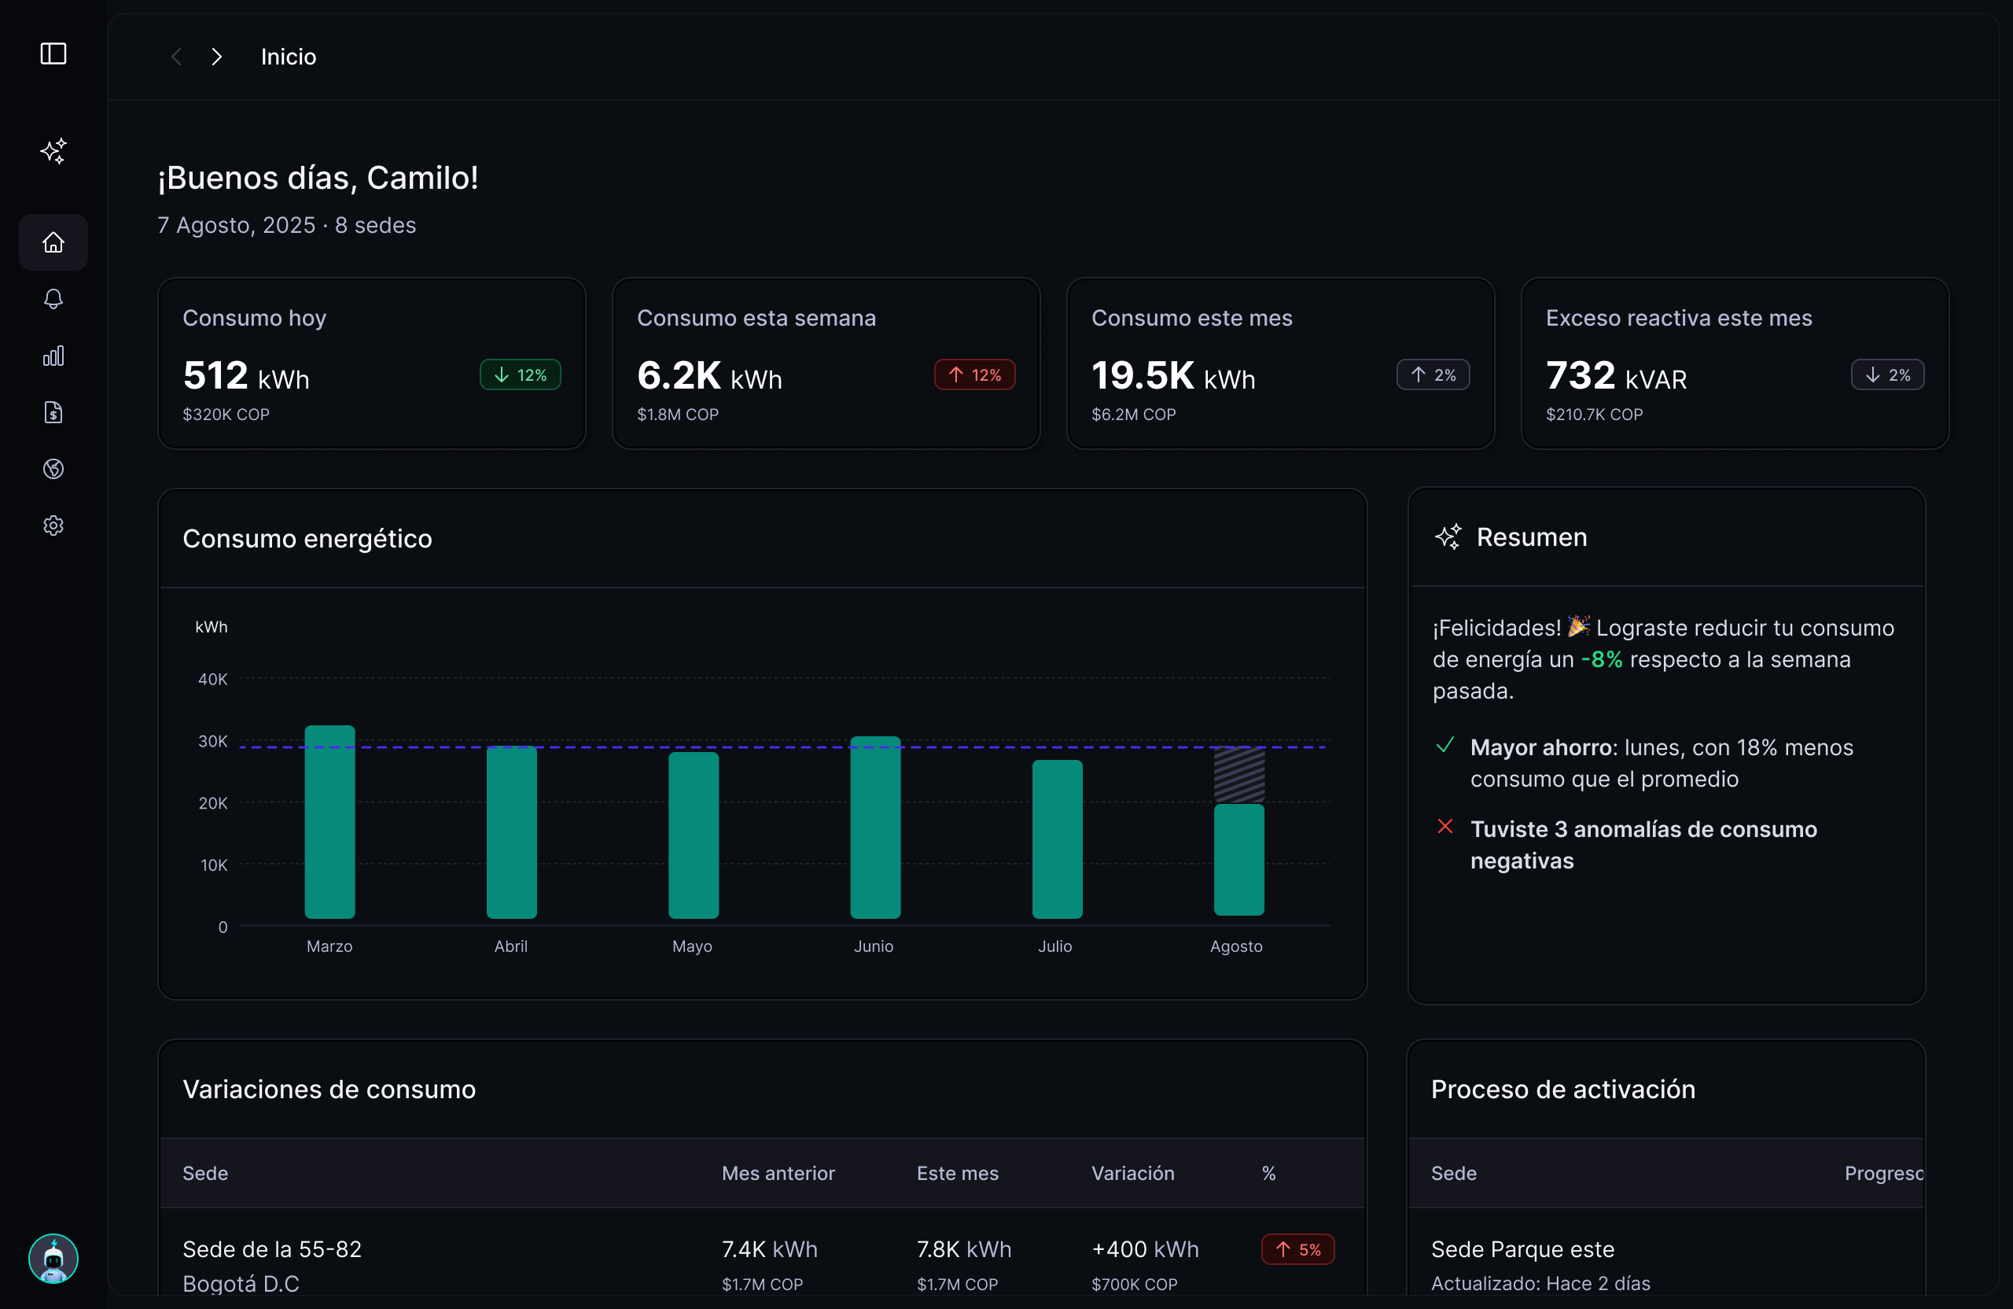
Task: Click the Consumo esta semana card
Action: point(826,362)
